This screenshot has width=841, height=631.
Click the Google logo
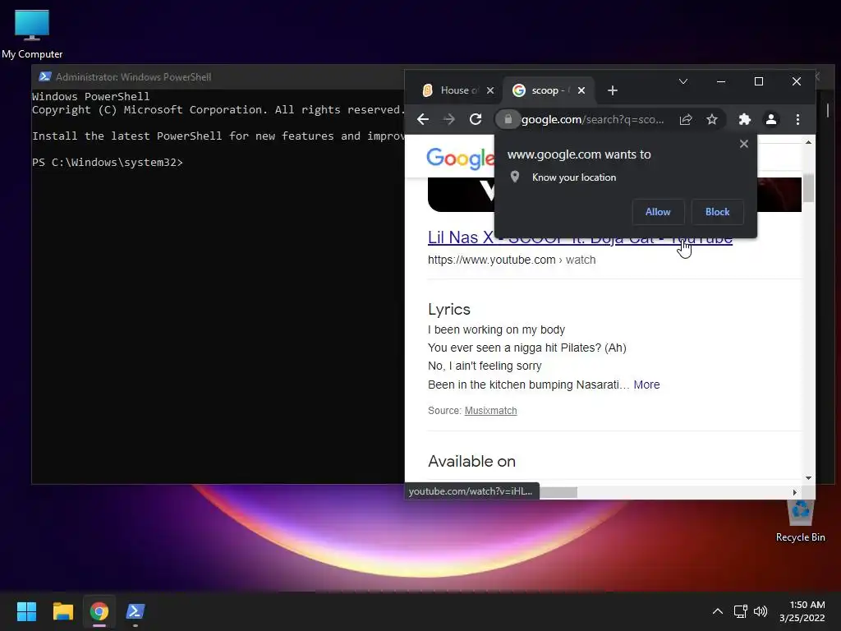point(460,158)
